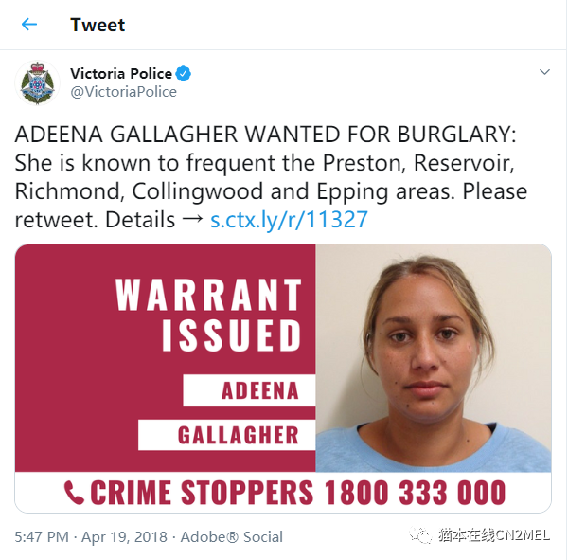This screenshot has height=560, width=568.
Task: Click the ADEENA name label in the poster
Action: click(x=249, y=390)
